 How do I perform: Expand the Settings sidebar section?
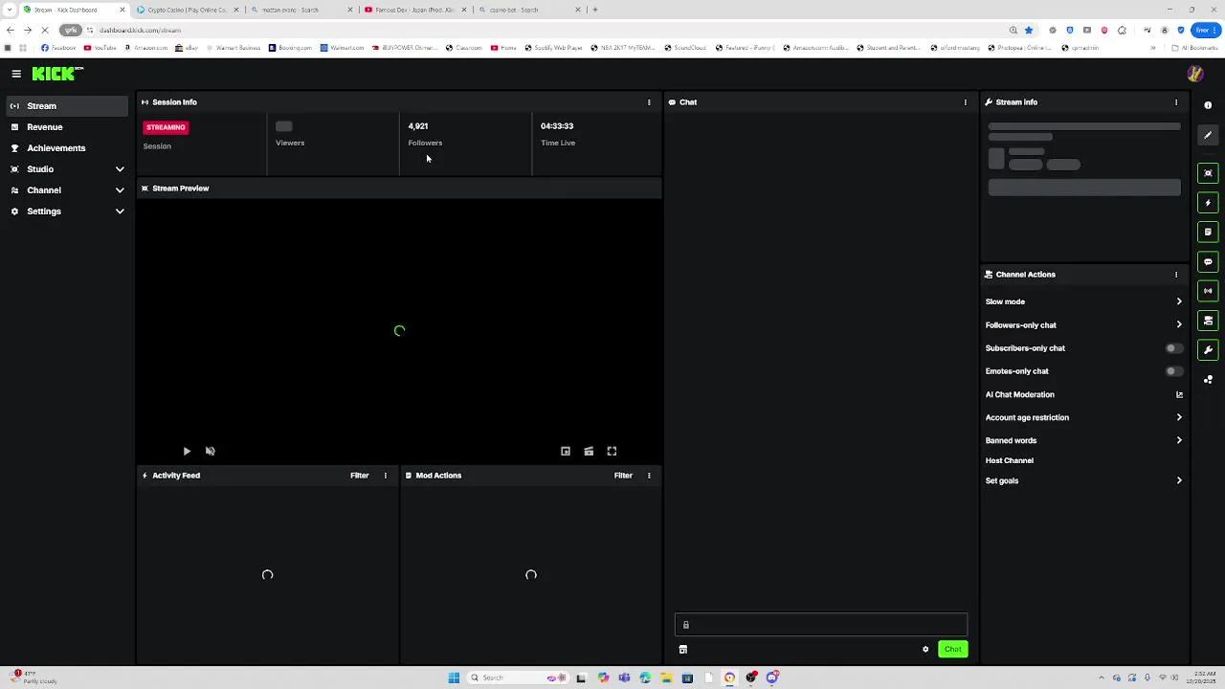(120, 211)
